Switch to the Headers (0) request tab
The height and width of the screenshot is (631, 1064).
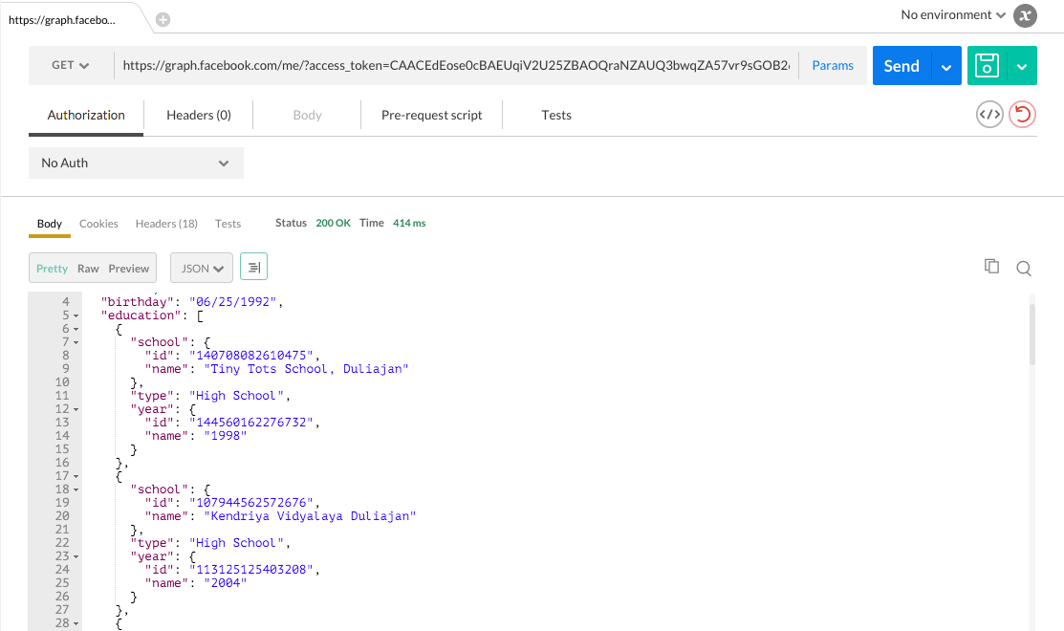197,114
